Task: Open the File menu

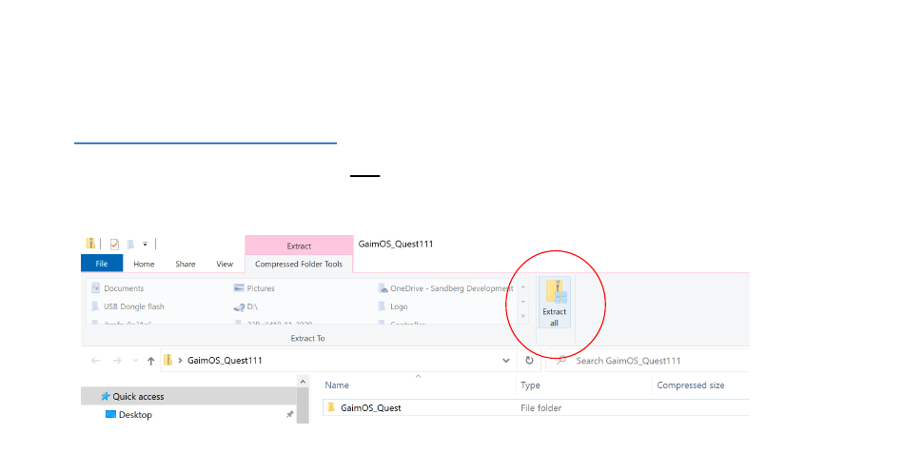Action: [x=101, y=264]
